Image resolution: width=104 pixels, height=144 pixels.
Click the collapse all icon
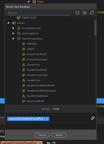coord(77,13)
